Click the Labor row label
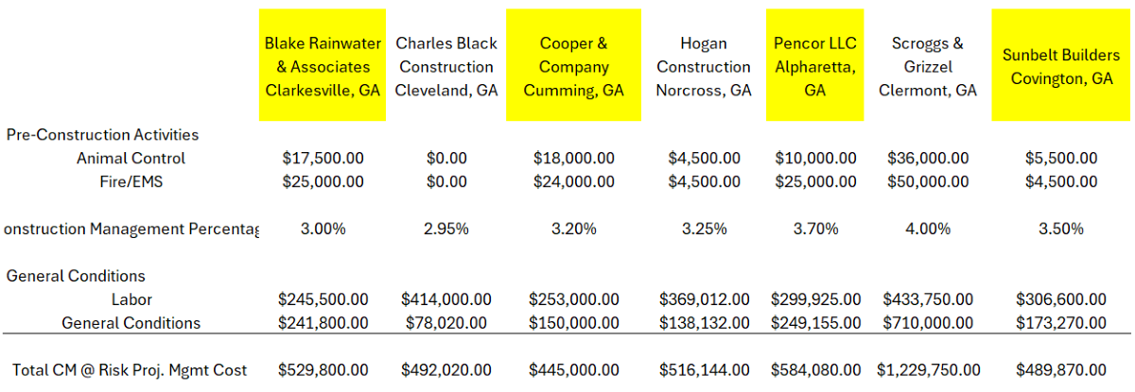The image size is (1135, 392). 131,299
